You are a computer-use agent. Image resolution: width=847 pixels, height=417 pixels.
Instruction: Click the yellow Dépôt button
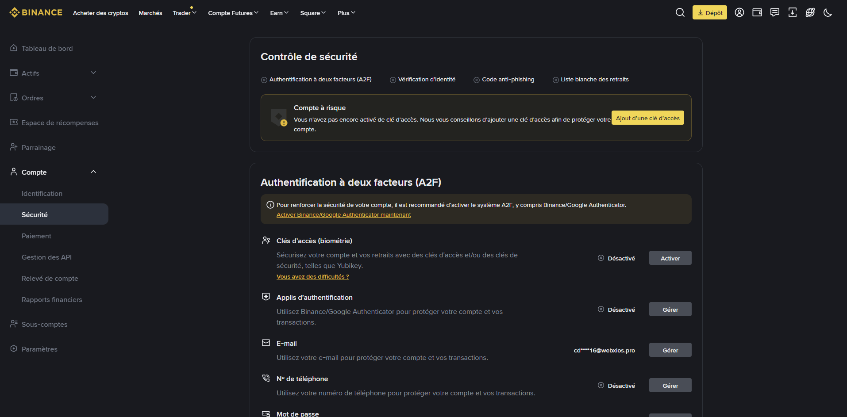point(709,12)
